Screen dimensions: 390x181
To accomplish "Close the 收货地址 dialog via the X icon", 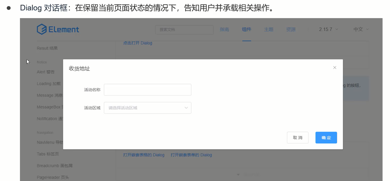I will click(x=335, y=67).
